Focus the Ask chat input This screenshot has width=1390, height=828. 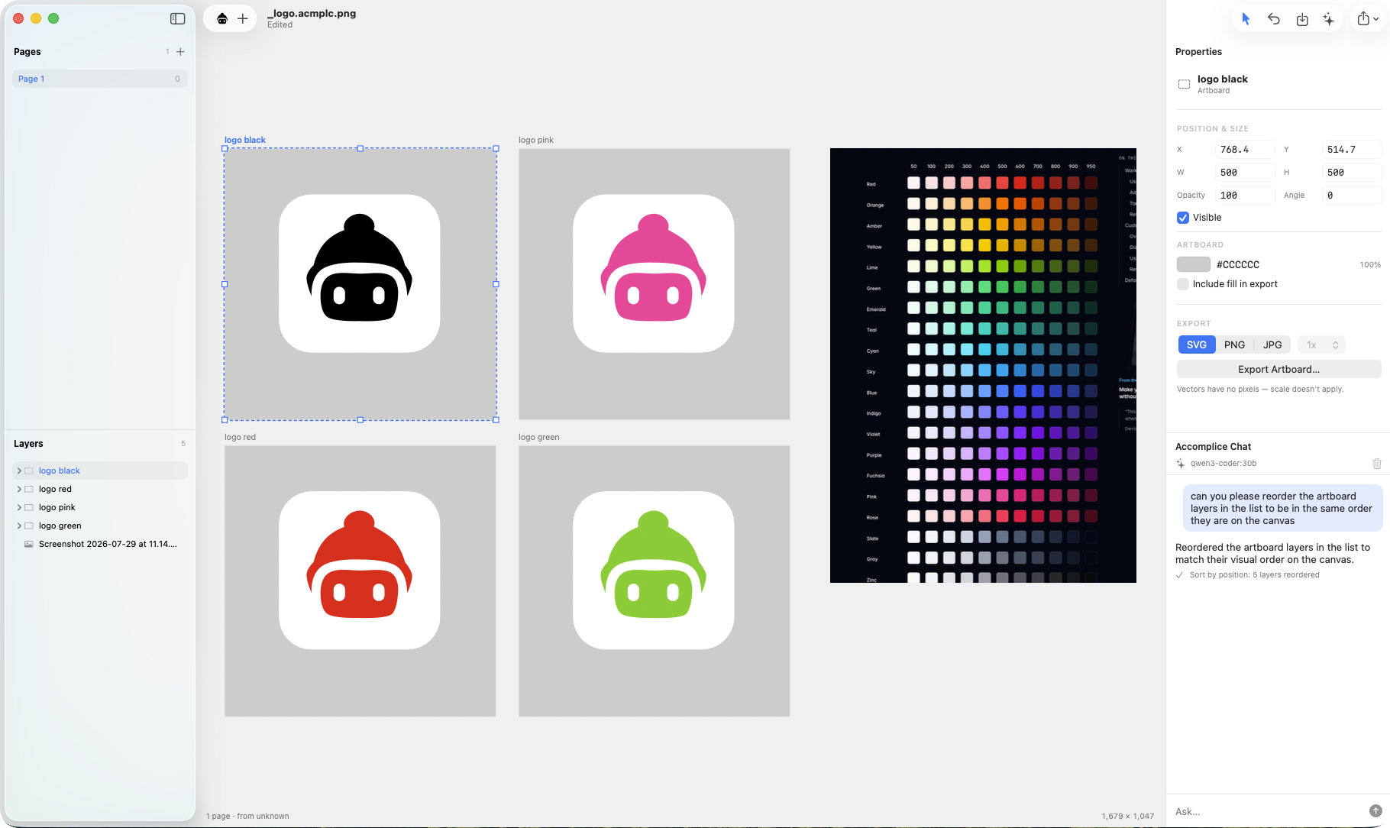coord(1268,811)
